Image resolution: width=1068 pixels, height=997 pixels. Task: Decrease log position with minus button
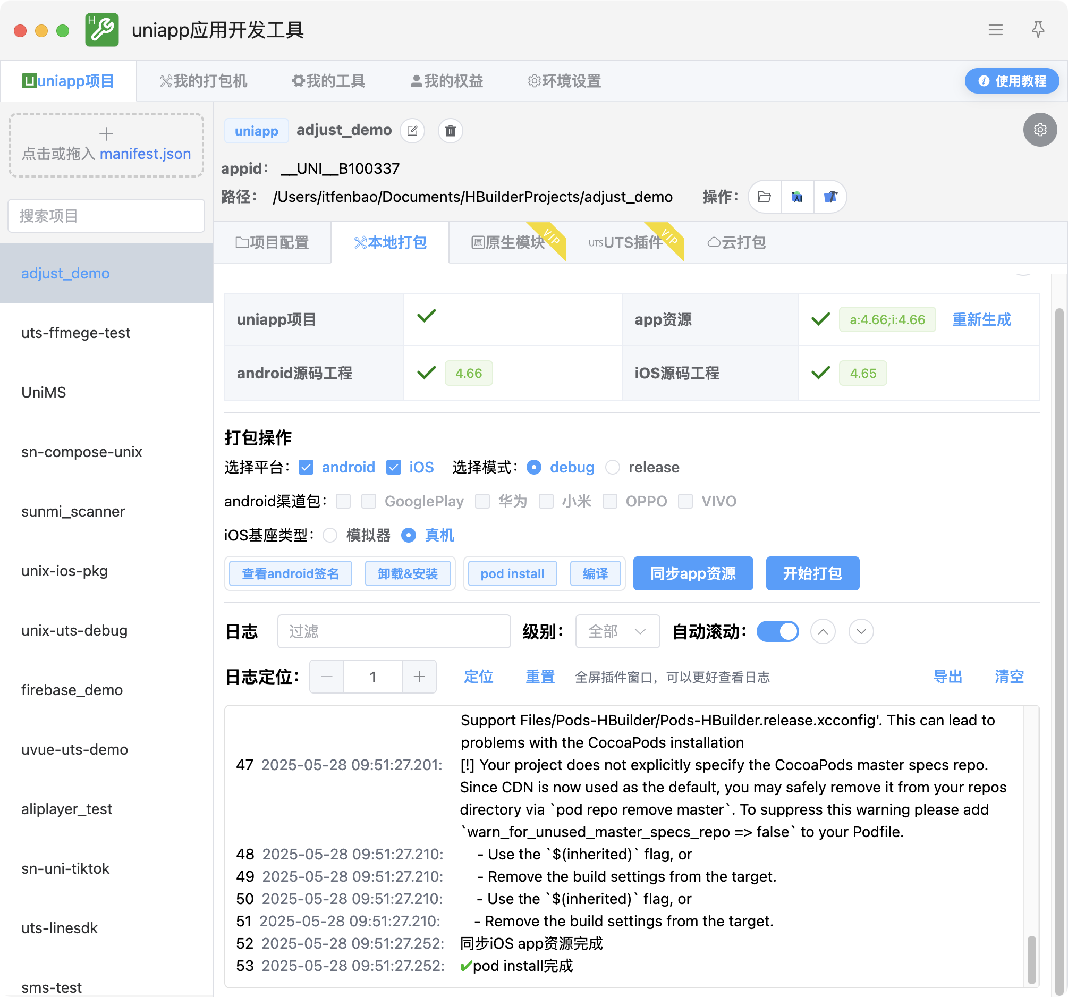pyautogui.click(x=327, y=676)
